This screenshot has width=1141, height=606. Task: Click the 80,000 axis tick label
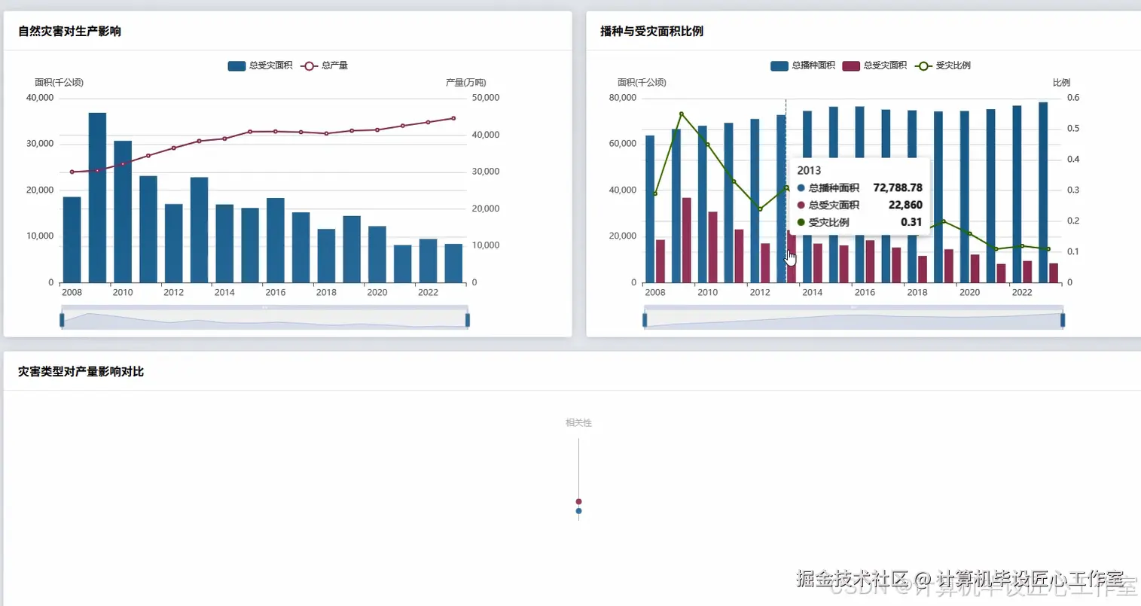pyautogui.click(x=623, y=98)
